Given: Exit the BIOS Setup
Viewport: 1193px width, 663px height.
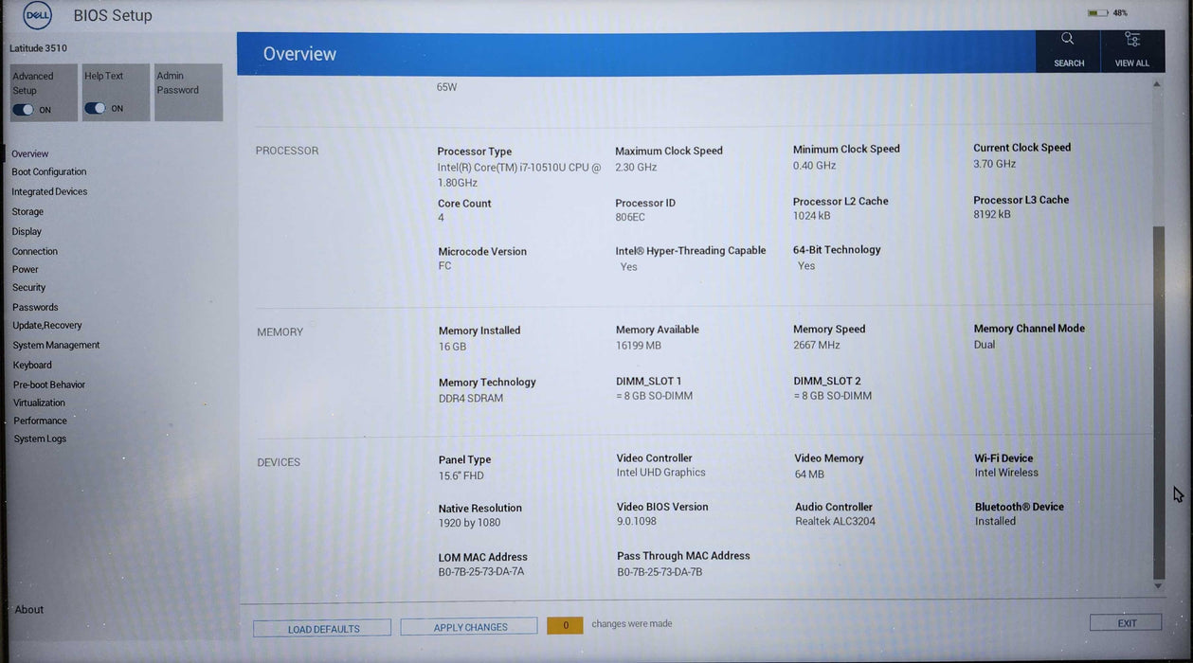Looking at the screenshot, I should pyautogui.click(x=1125, y=622).
